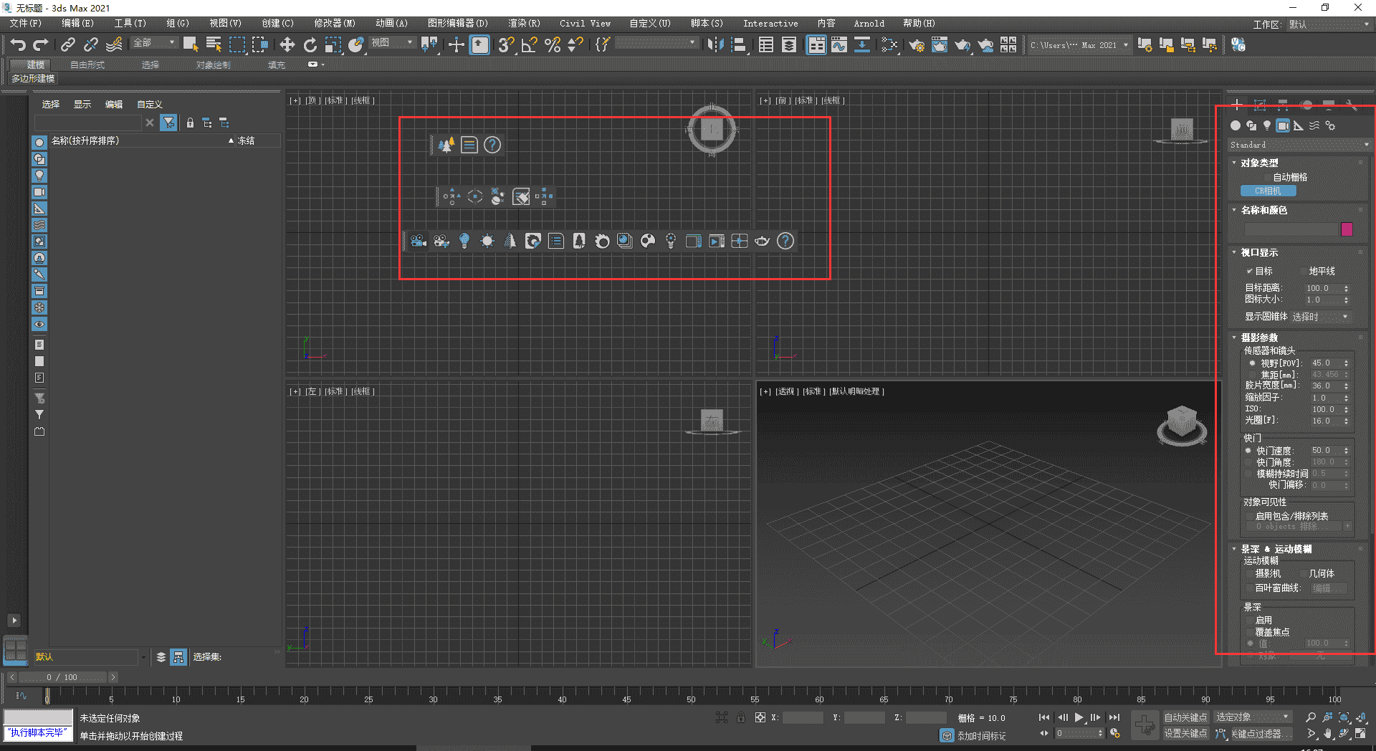Click the sun light icon in the V-Ray toolbar
This screenshot has width=1376, height=751.
(x=488, y=241)
